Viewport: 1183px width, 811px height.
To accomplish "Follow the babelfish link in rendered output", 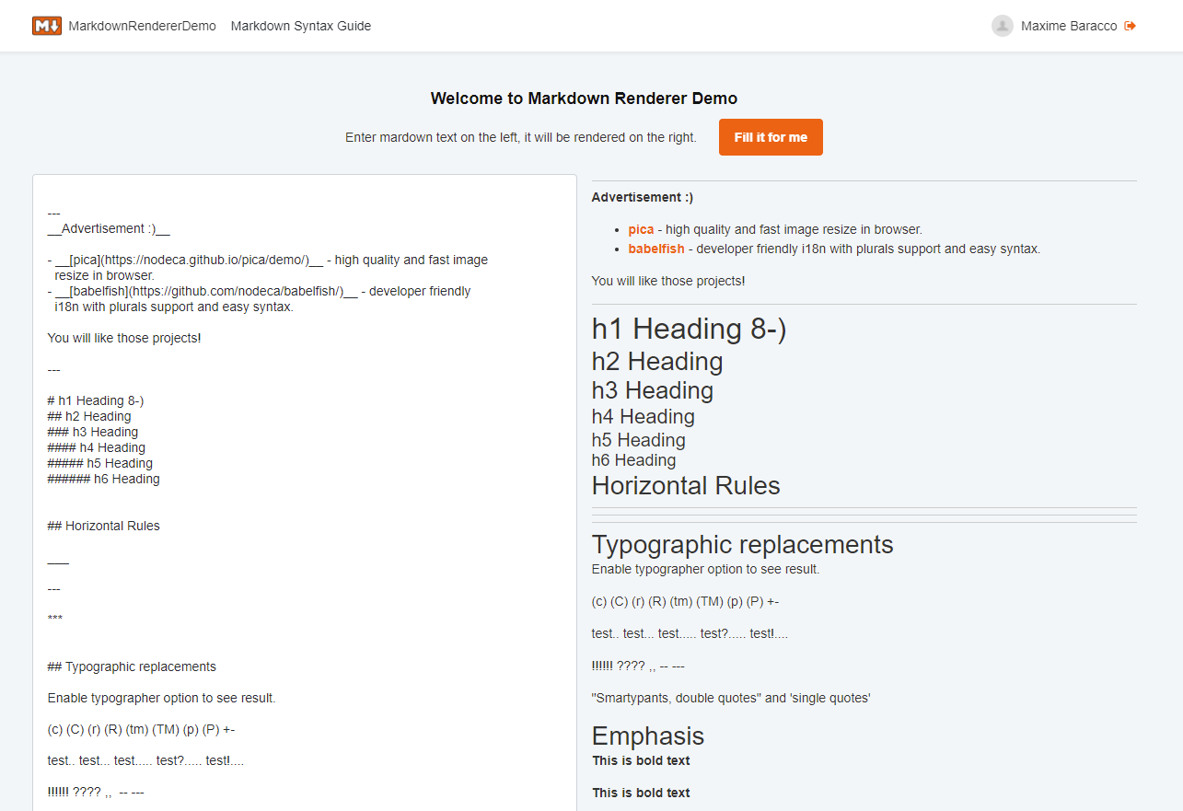I will click(x=657, y=249).
